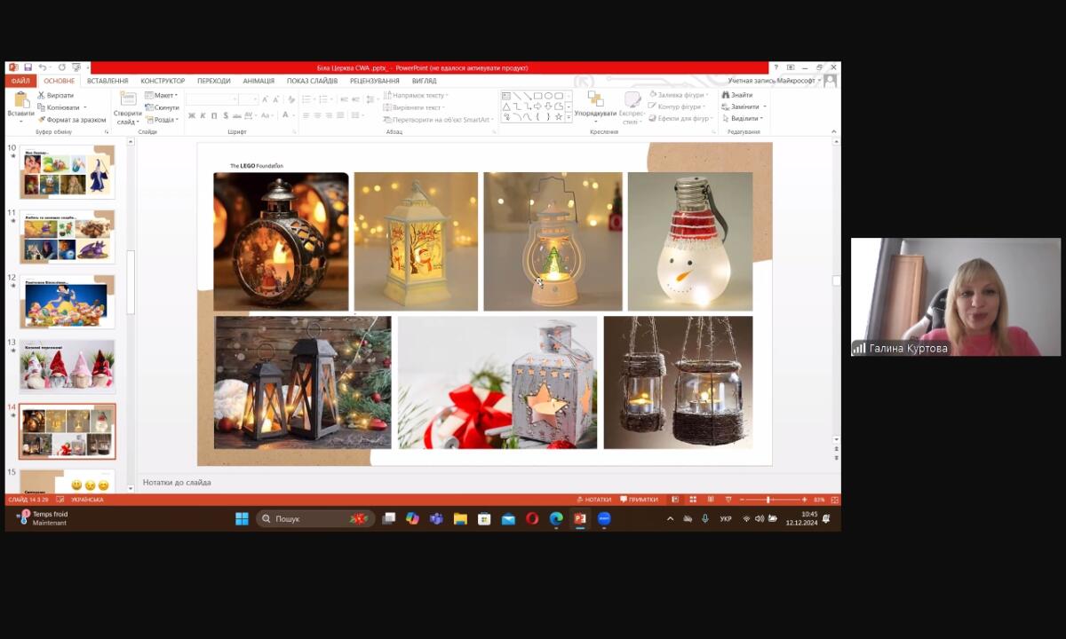Viewport: 1066px width, 639px height.
Task: Save the presentation from the quick access toolbar
Action: (28, 67)
